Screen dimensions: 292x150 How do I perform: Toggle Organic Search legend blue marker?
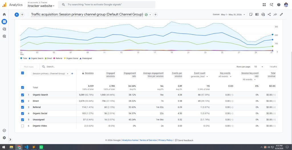[x=29, y=58]
